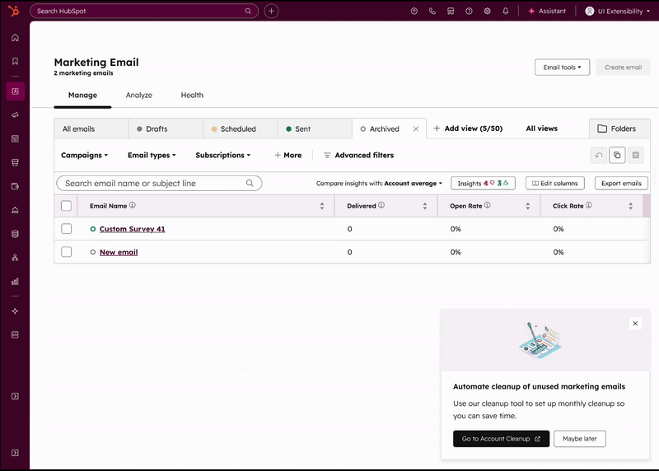Select the Scheduled view tab
Viewport: 659px width, 471px height.
(241, 128)
